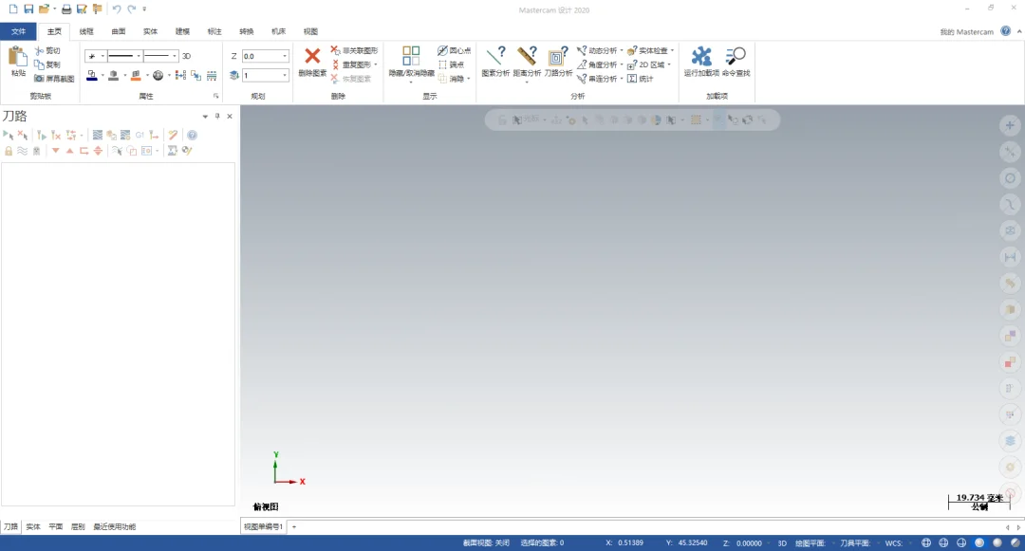Click the 粘贴 paste icon
The height and width of the screenshot is (551, 1025).
[18, 56]
